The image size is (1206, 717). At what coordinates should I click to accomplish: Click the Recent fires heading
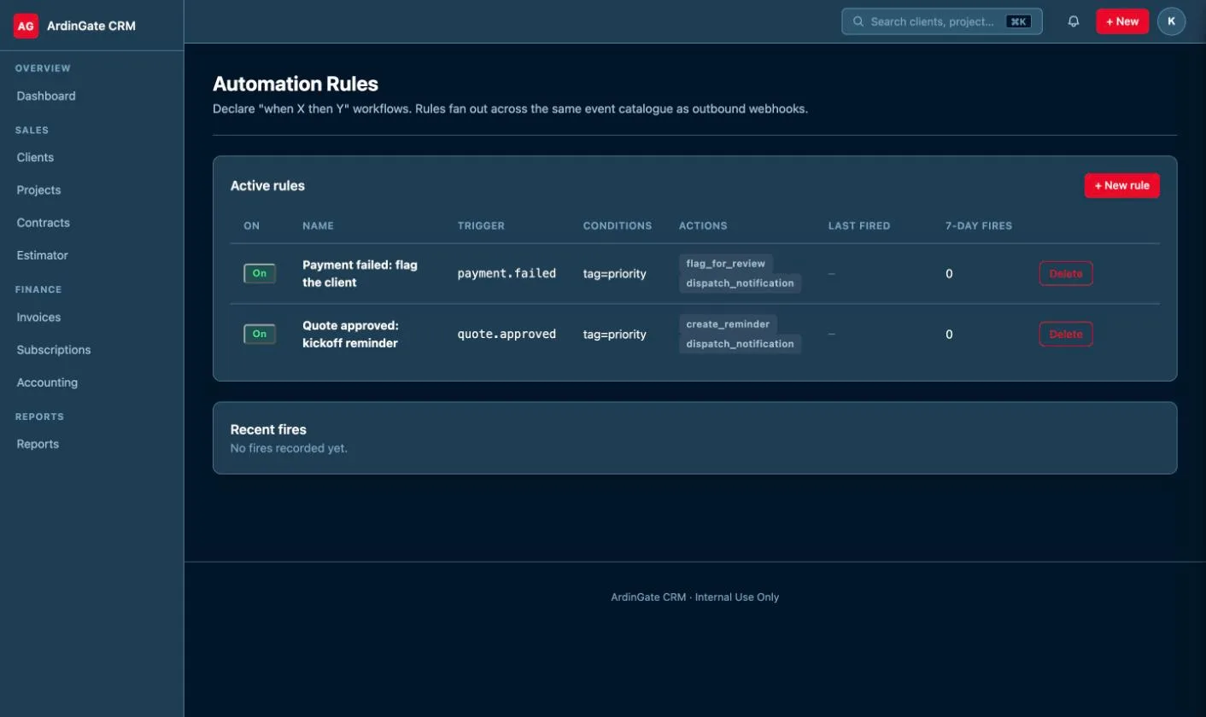(268, 429)
